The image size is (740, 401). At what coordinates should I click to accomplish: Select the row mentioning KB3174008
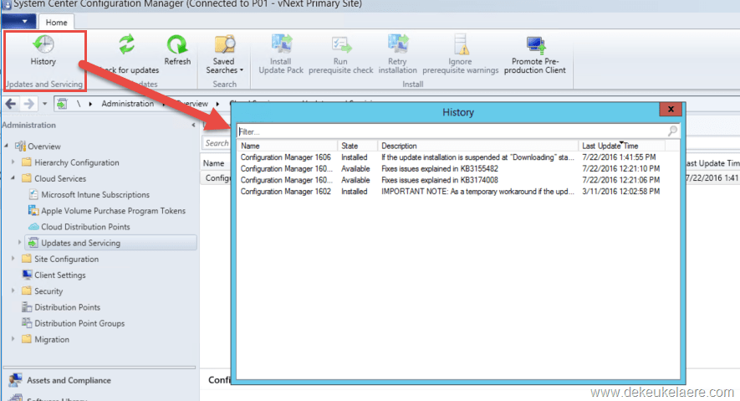pos(457,180)
